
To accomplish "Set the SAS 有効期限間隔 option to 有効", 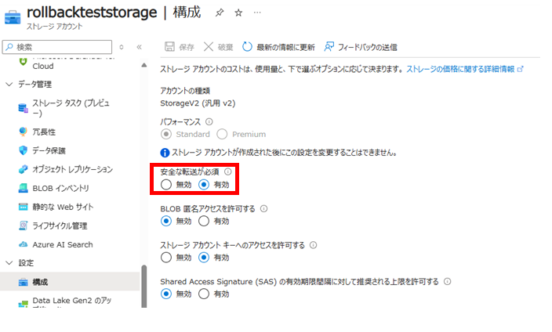I will [204, 294].
